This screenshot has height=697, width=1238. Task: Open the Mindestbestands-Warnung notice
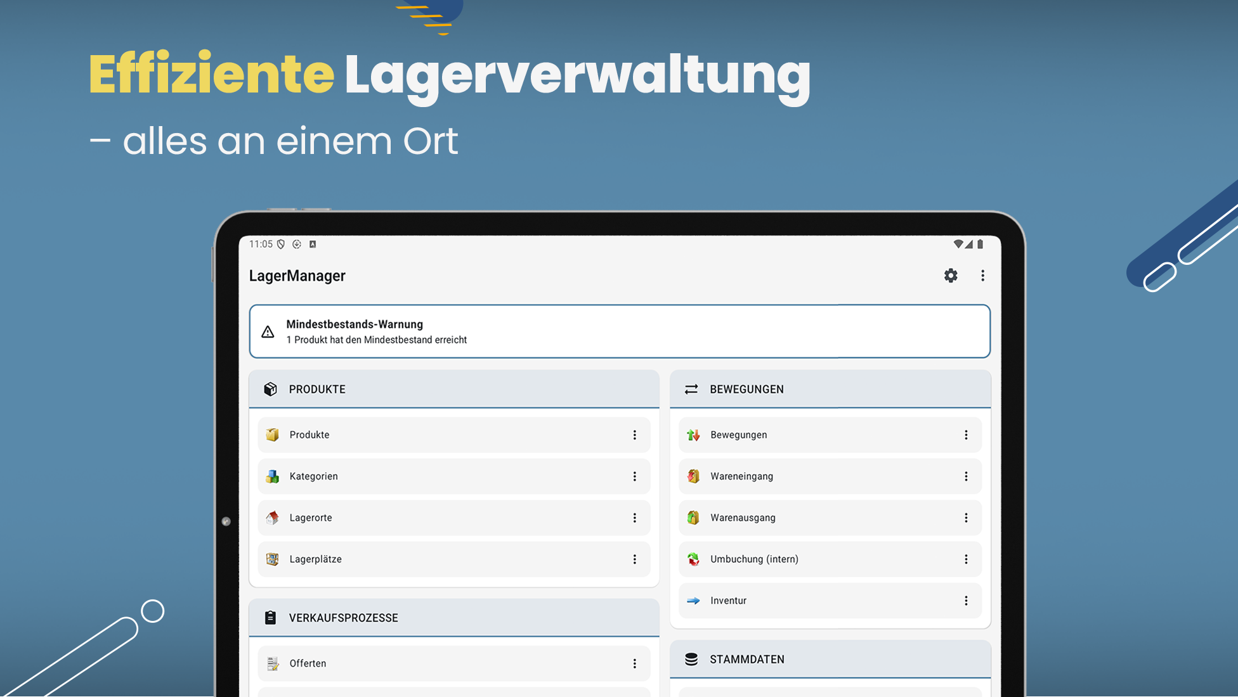coord(620,331)
